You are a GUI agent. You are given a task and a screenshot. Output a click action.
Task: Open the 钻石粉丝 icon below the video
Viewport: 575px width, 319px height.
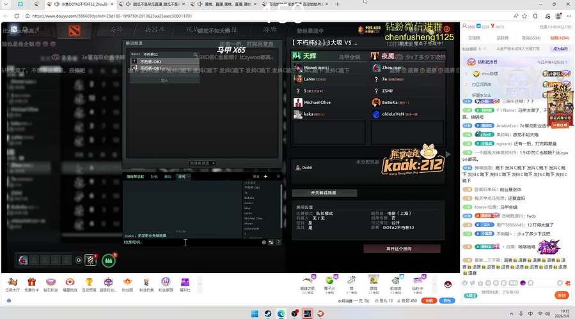(51, 285)
